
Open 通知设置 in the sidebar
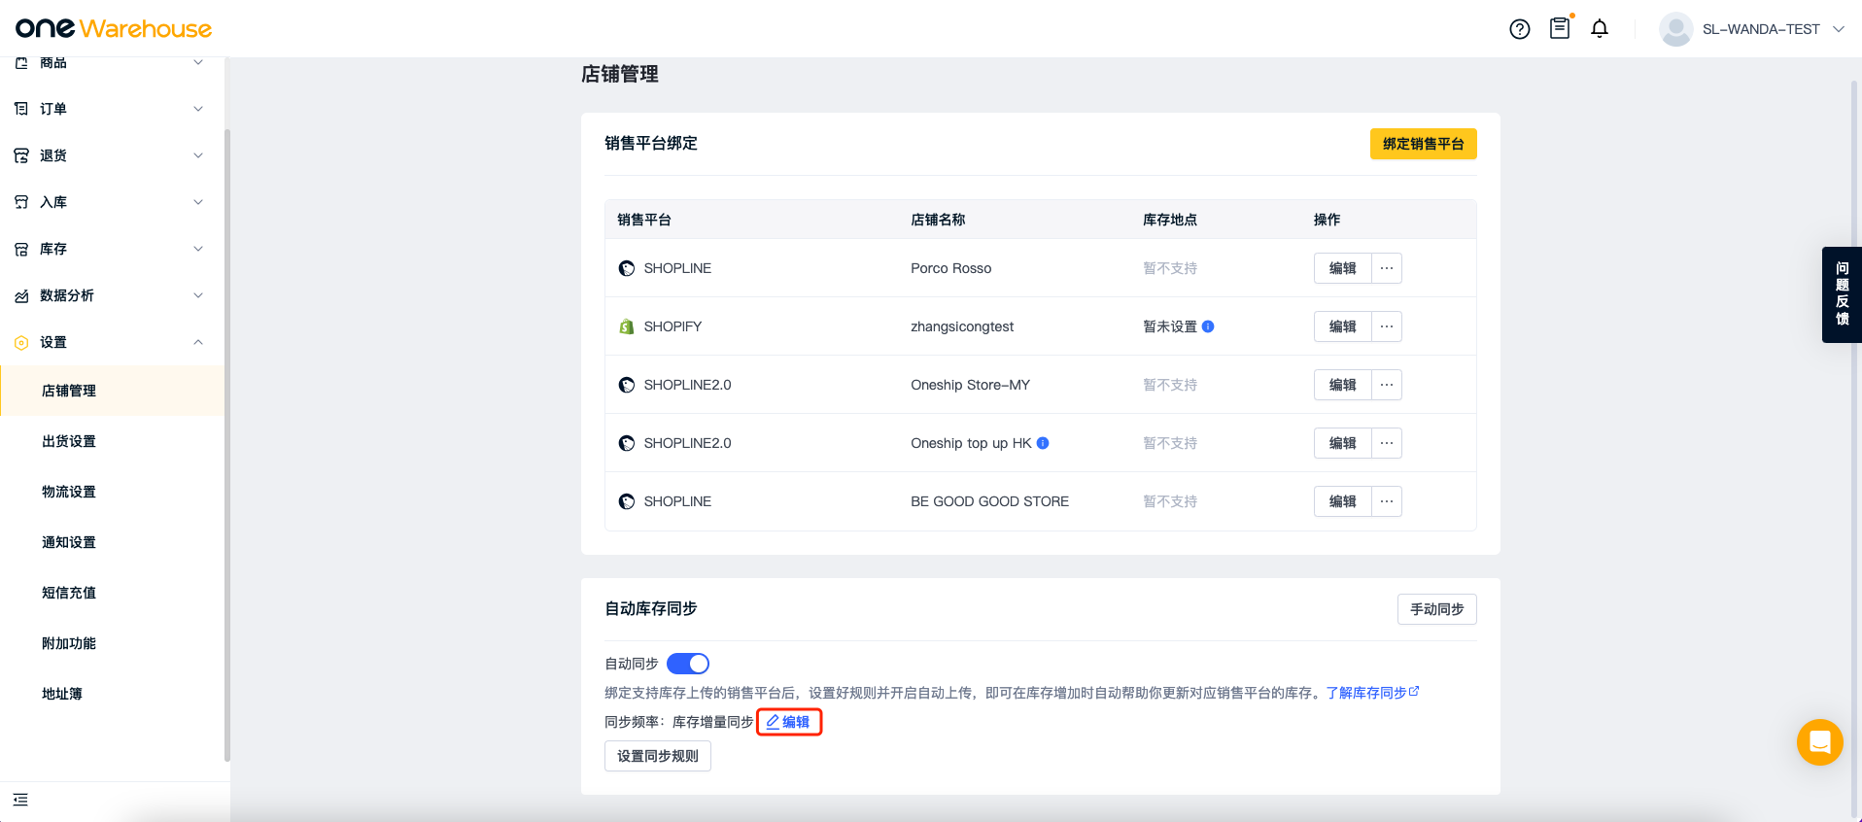(113, 542)
